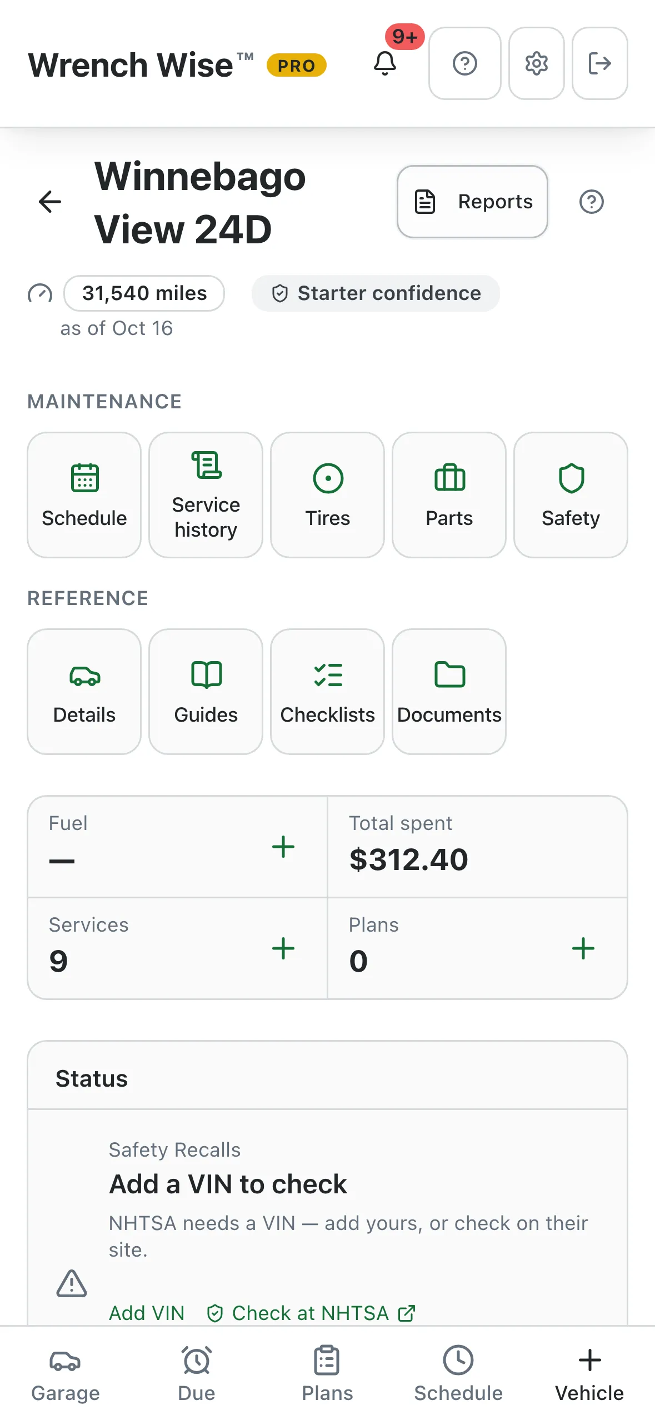Select the speedometer gauge icon
This screenshot has width=655, height=1420.
tap(40, 293)
